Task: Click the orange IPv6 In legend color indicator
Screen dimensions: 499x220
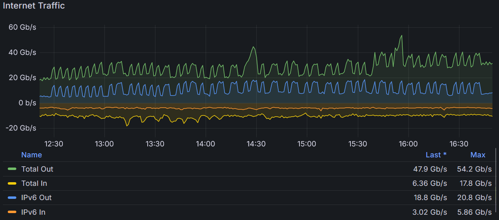Action: [12, 212]
